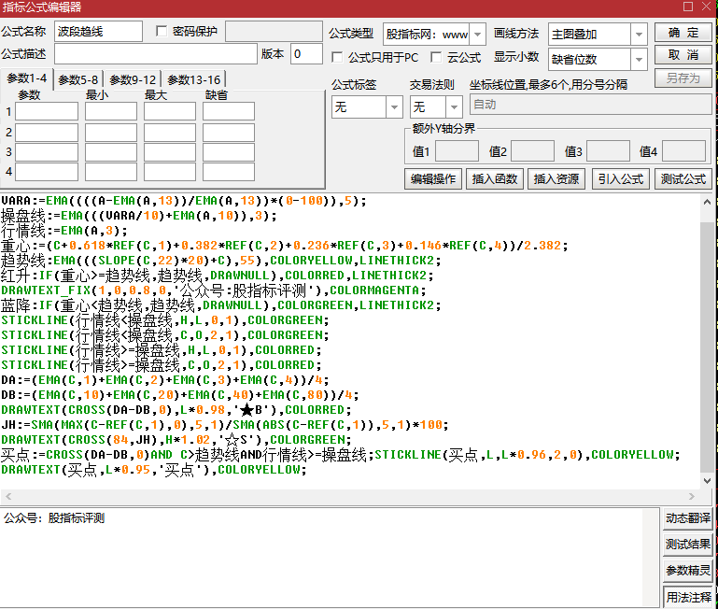Expand the 公式标签 dropdown

(394, 107)
